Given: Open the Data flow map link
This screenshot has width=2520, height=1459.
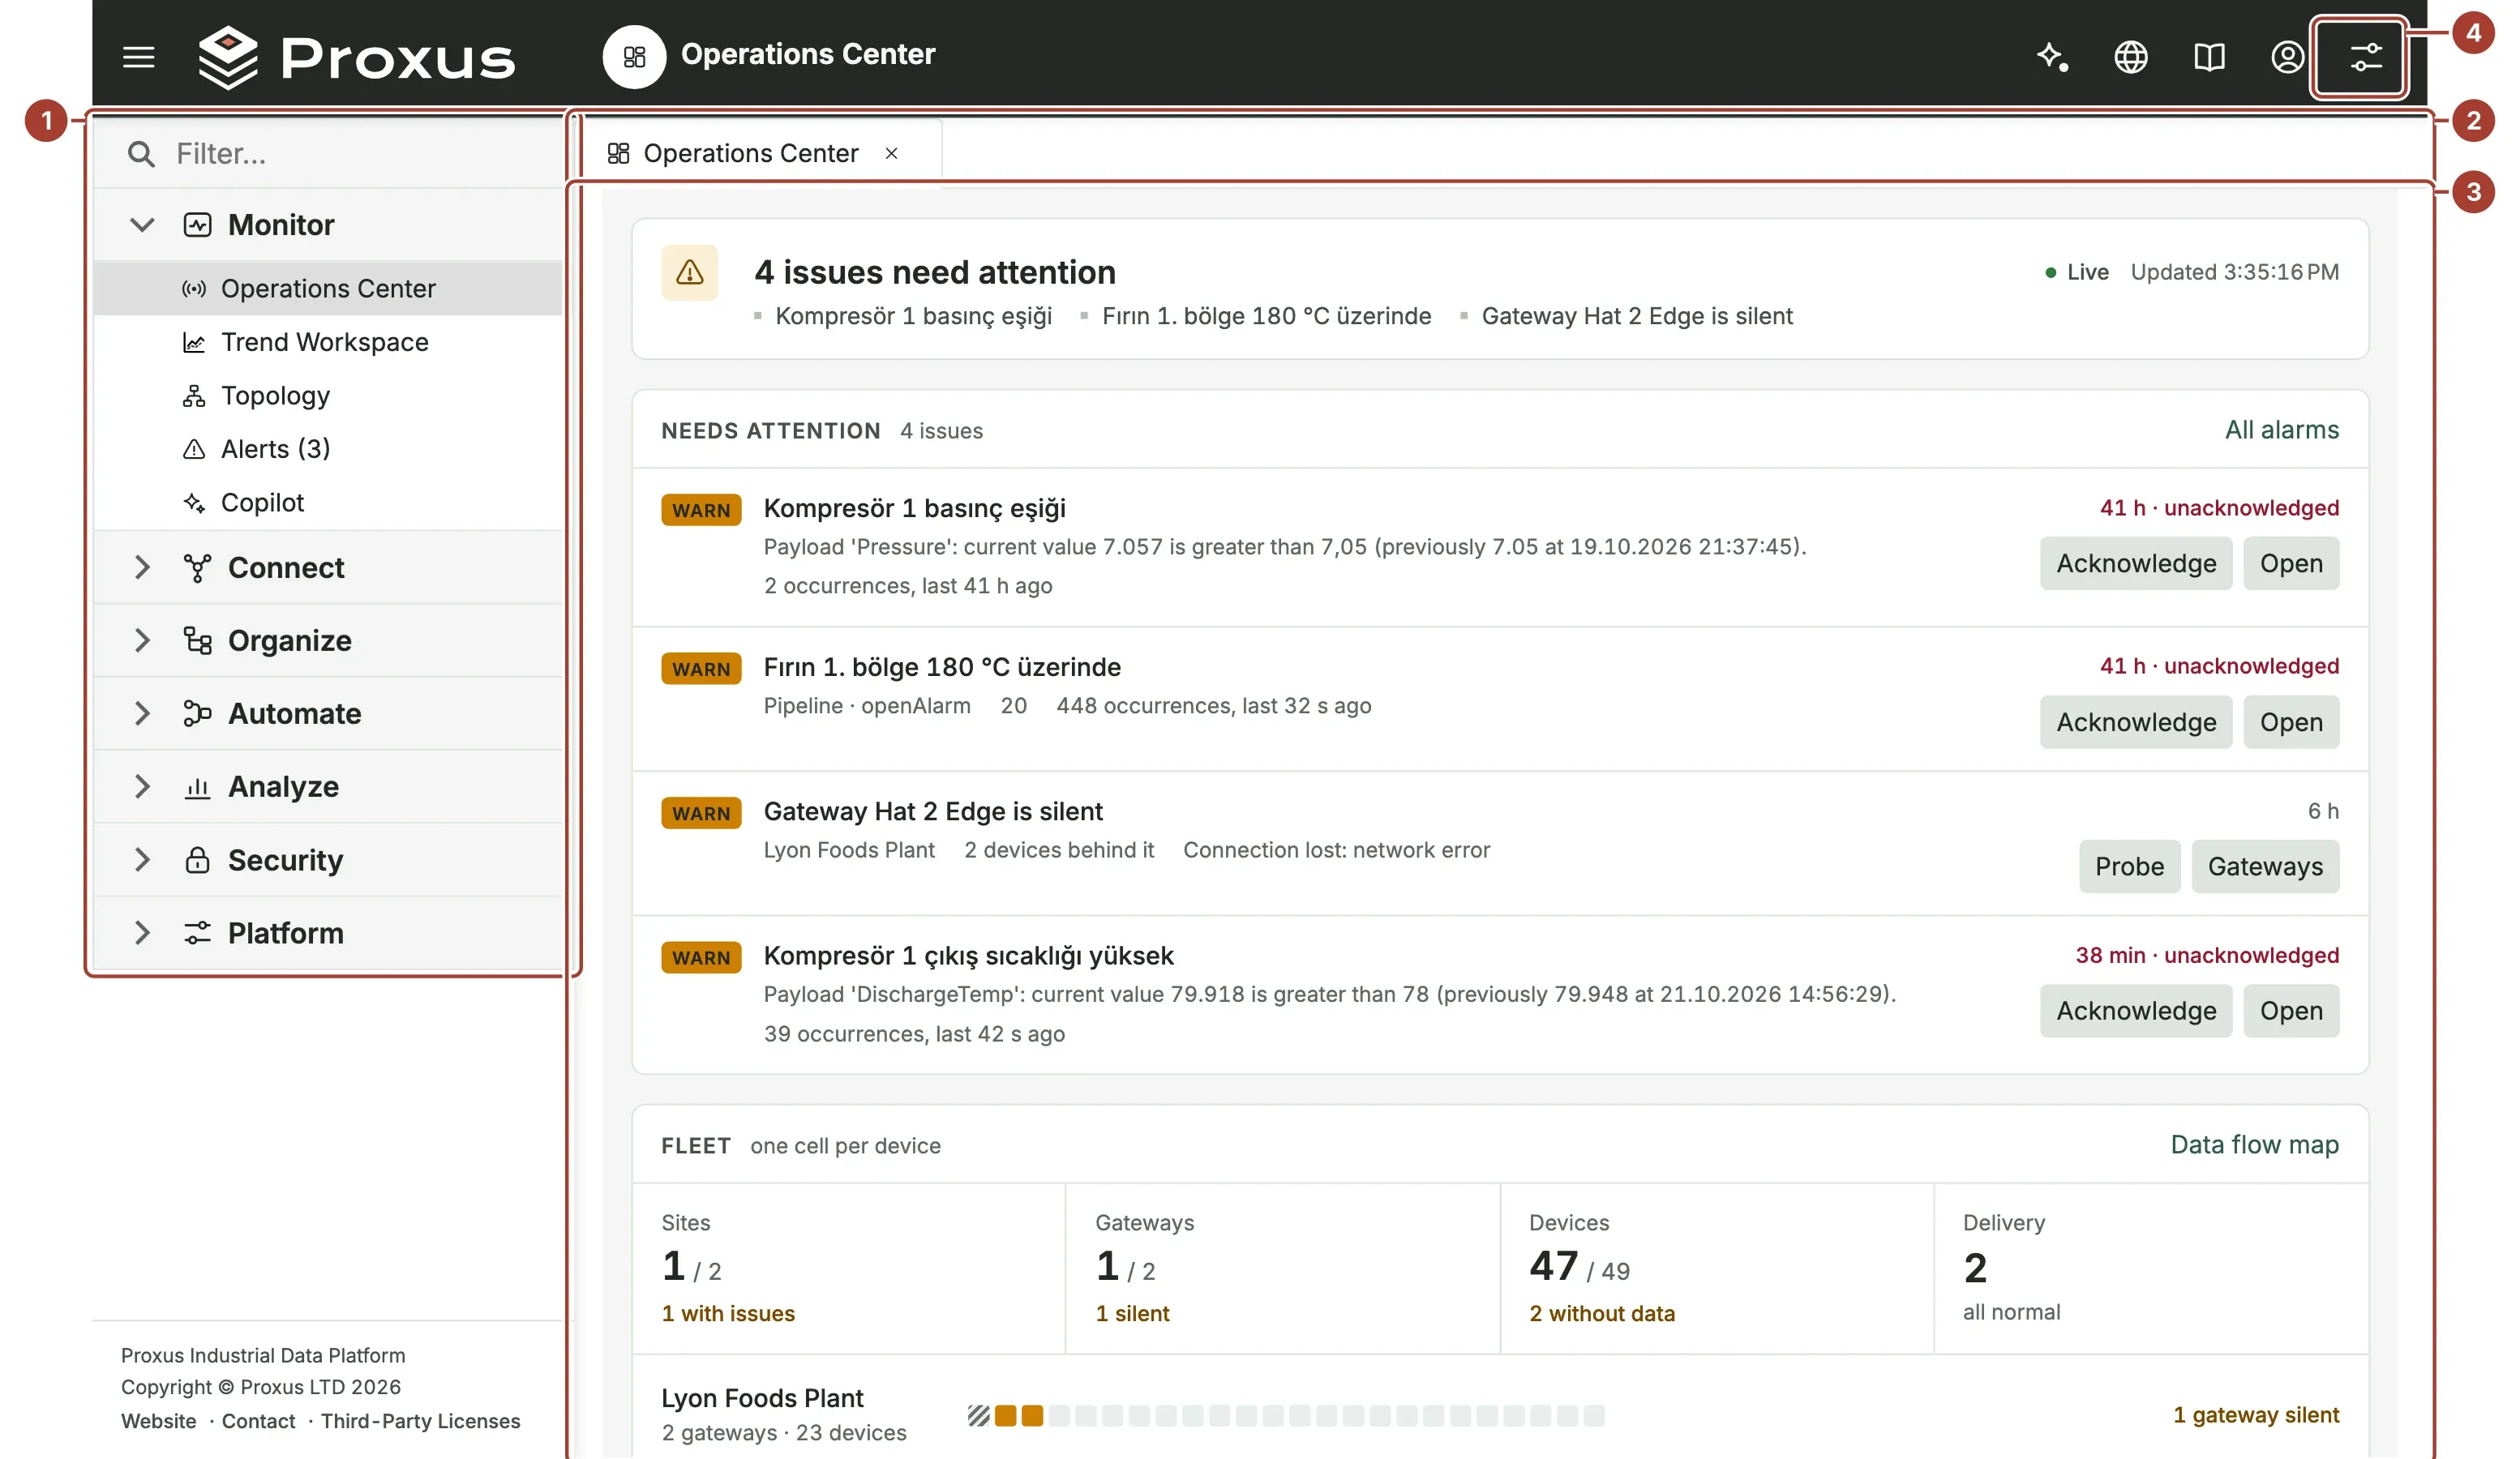Looking at the screenshot, I should pyautogui.click(x=2254, y=1145).
